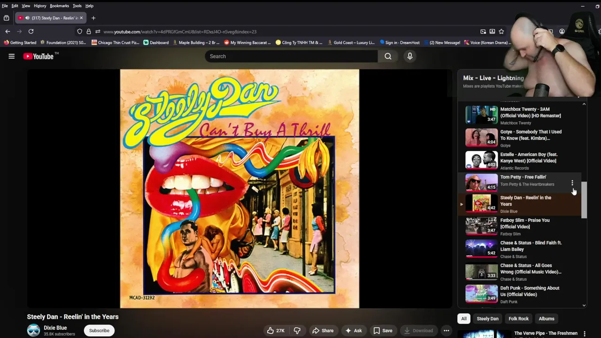
Task: Play Daft Punk Something About Us
Action: pyautogui.click(x=520, y=294)
